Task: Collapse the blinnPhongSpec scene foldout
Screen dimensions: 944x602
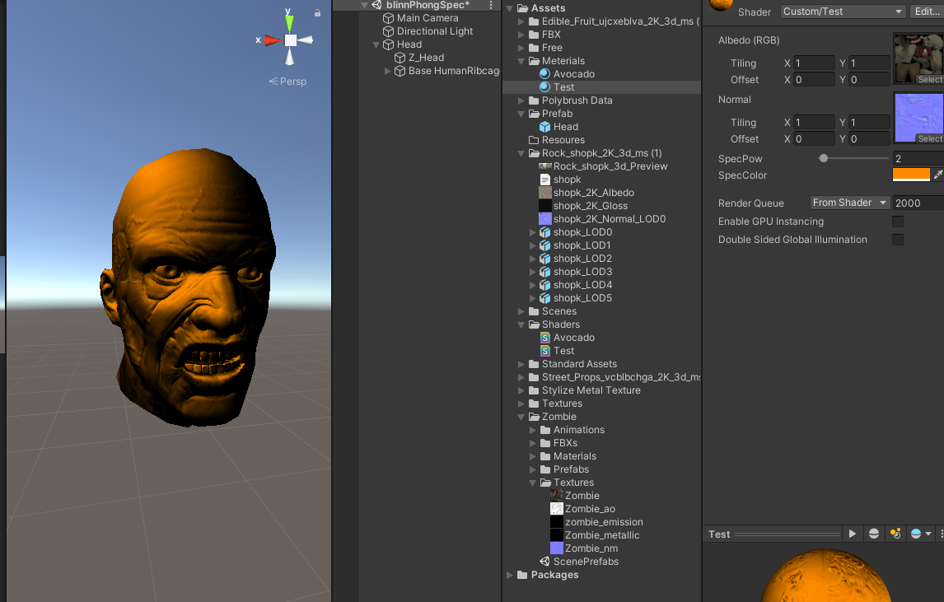Action: coord(364,5)
